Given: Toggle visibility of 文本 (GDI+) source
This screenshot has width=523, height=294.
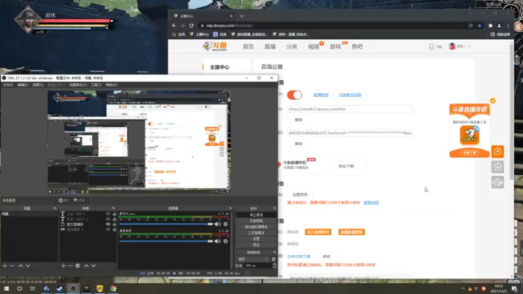Looking at the screenshot, I should click(x=108, y=214).
